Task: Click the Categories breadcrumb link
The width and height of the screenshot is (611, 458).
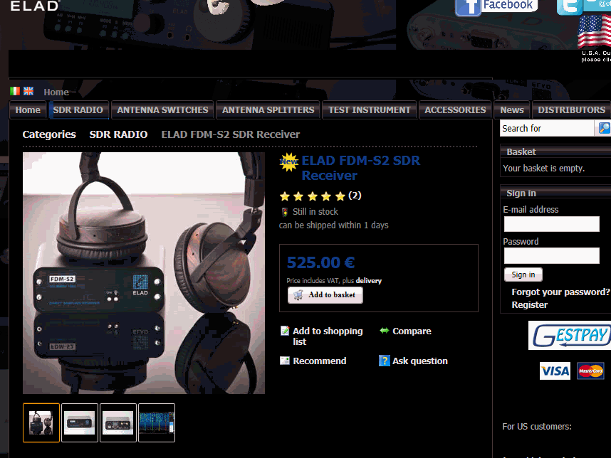Action: pos(49,134)
